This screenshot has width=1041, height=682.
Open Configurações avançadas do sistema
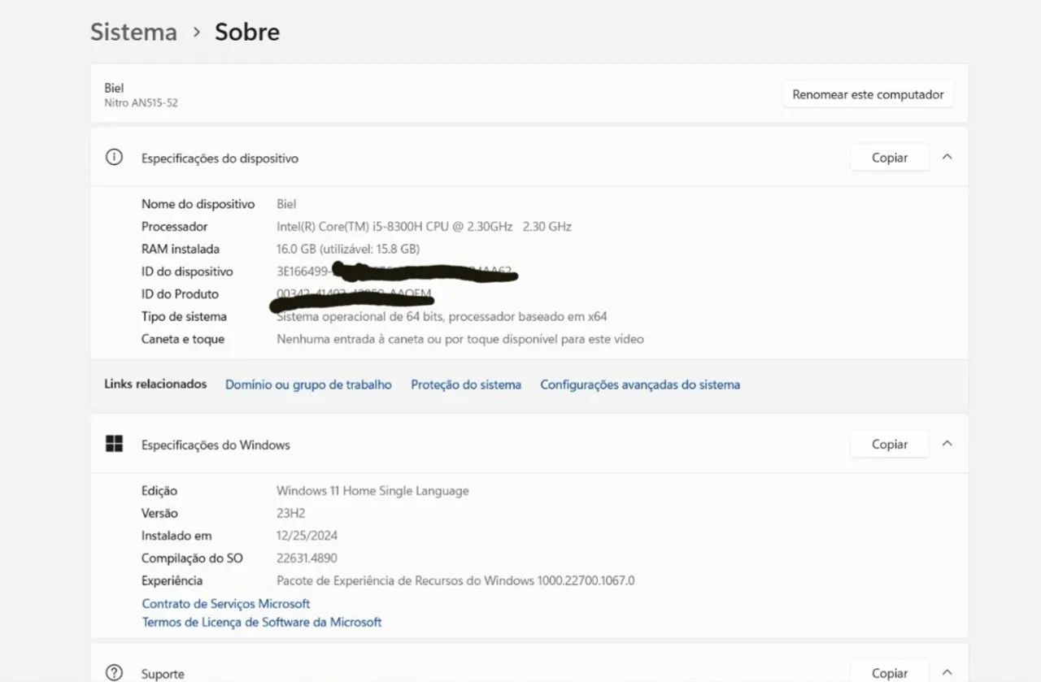coord(640,384)
